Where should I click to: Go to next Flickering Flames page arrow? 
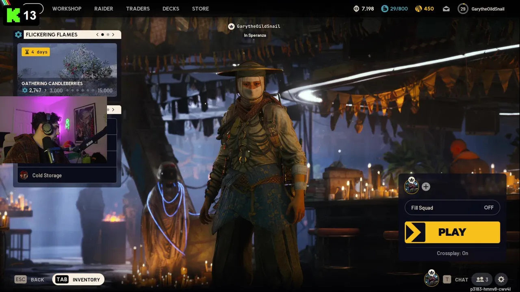click(113, 34)
